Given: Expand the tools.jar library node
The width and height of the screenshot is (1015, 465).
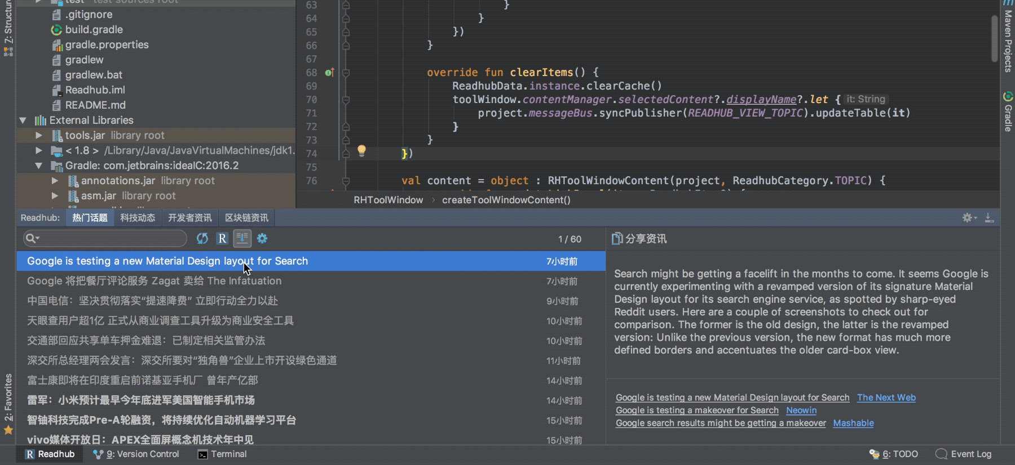Looking at the screenshot, I should (x=38, y=136).
